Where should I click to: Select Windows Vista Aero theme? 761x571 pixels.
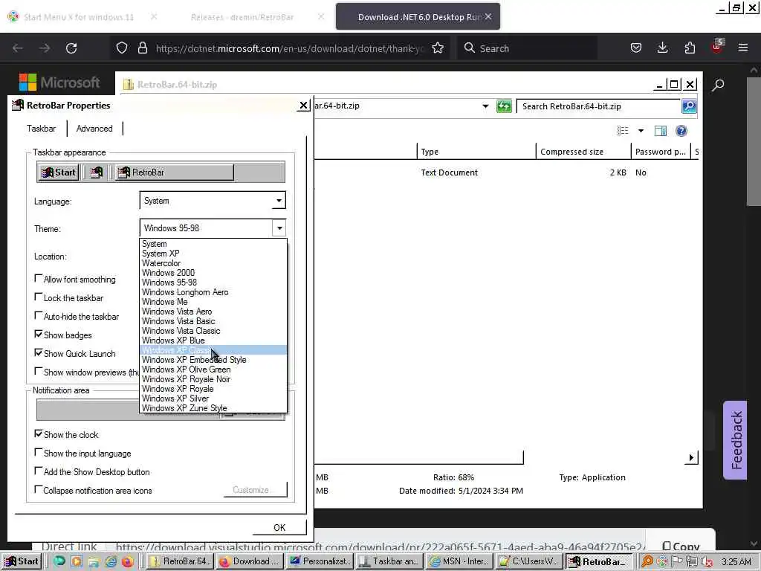(x=213, y=312)
